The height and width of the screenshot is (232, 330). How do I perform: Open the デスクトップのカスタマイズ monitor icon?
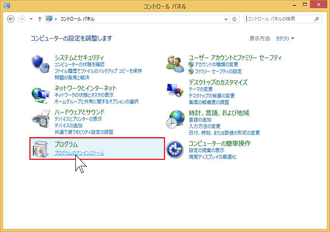[x=175, y=90]
